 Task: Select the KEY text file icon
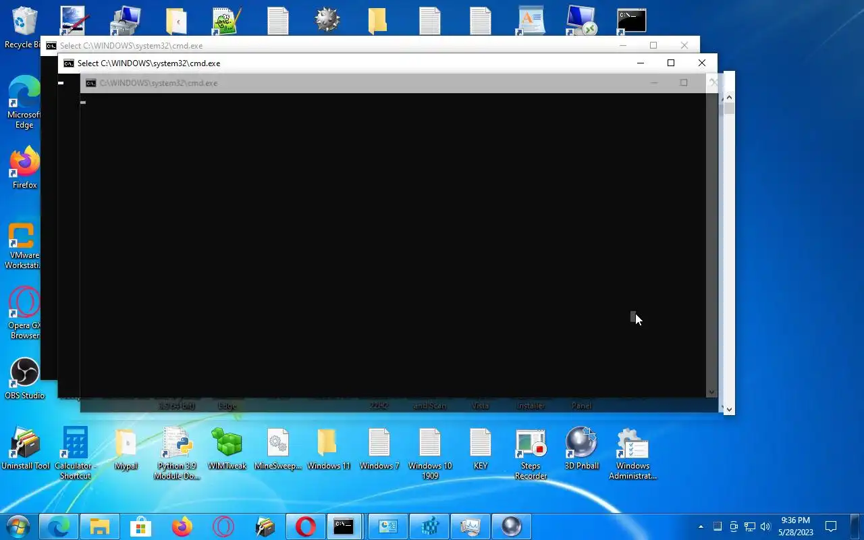(x=480, y=448)
